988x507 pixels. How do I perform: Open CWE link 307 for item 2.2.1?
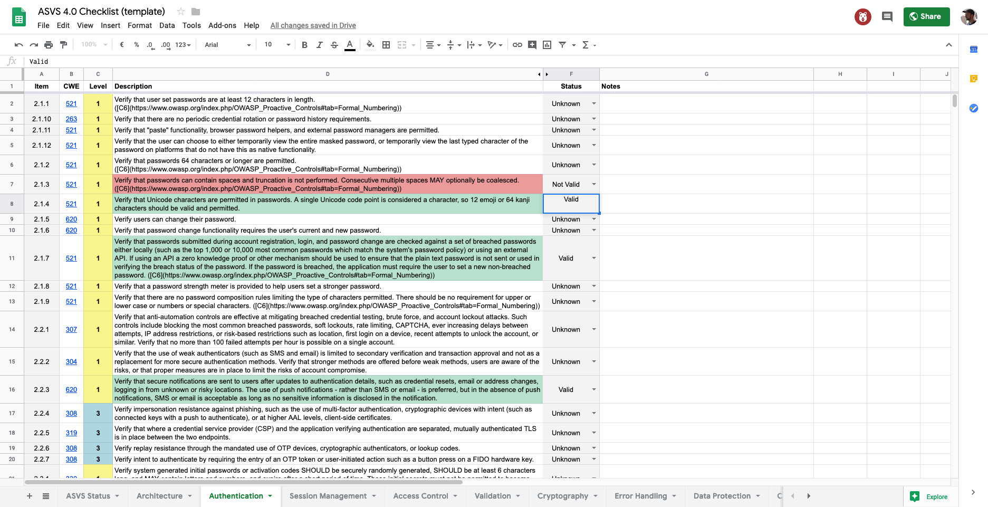(71, 330)
